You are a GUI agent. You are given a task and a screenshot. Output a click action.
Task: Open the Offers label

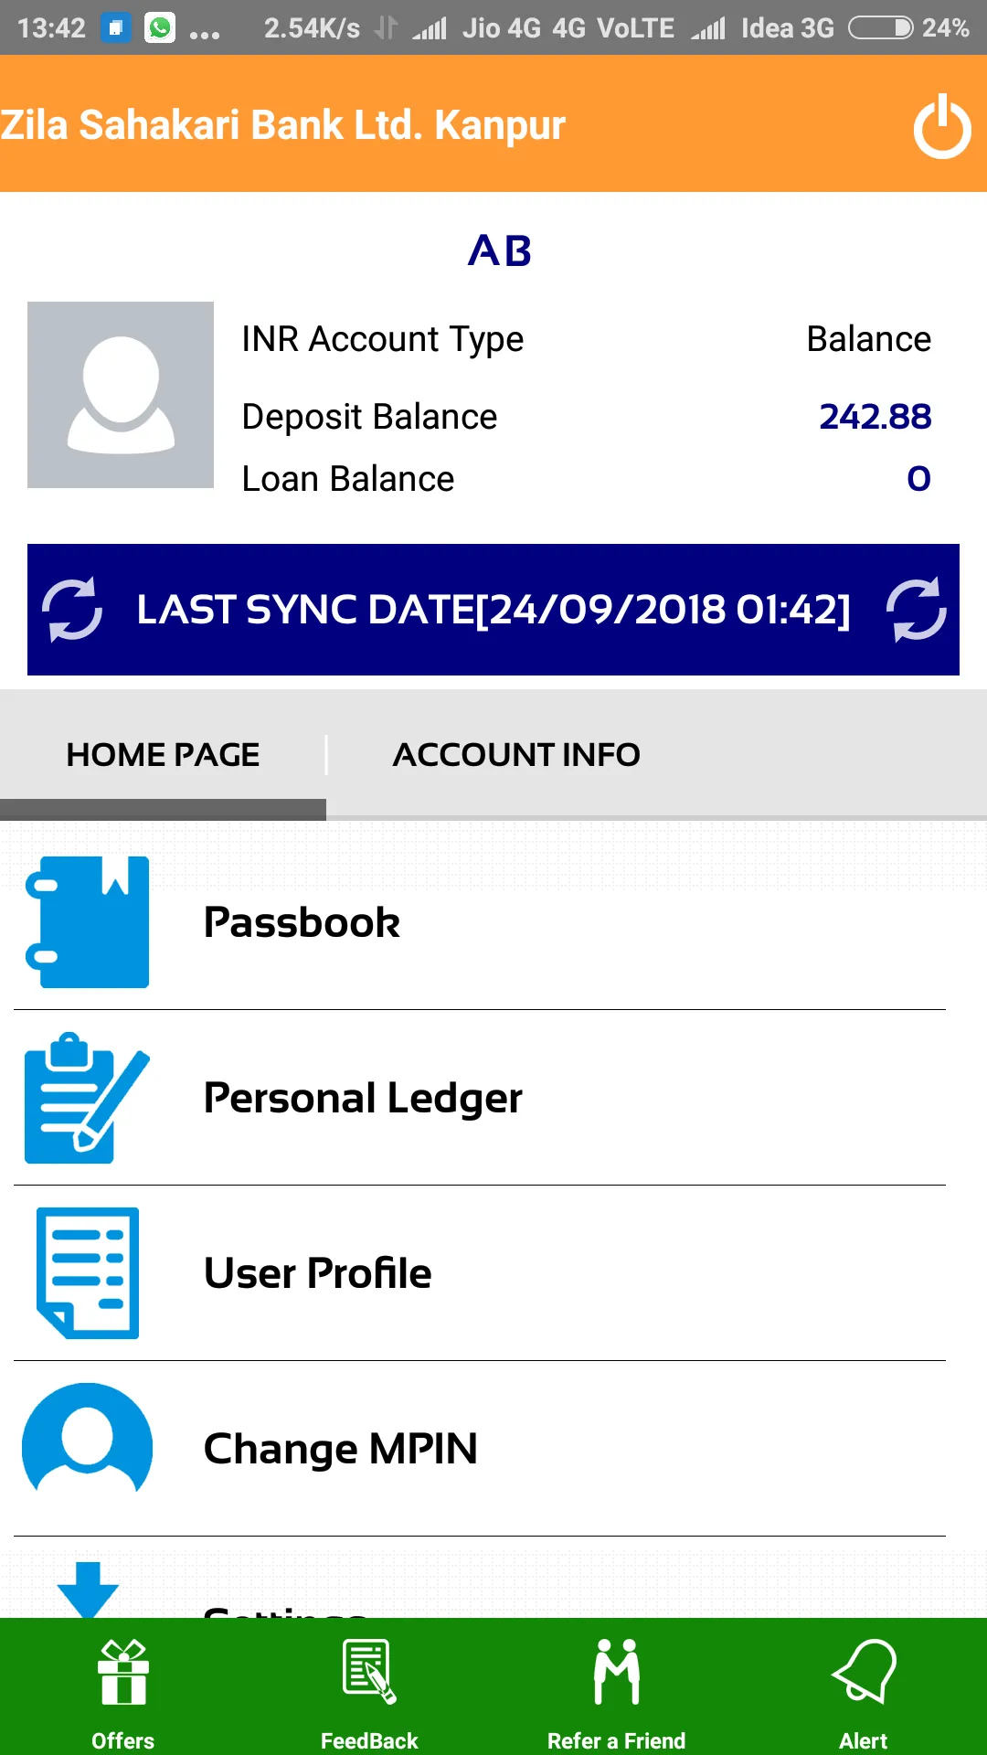(123, 1740)
